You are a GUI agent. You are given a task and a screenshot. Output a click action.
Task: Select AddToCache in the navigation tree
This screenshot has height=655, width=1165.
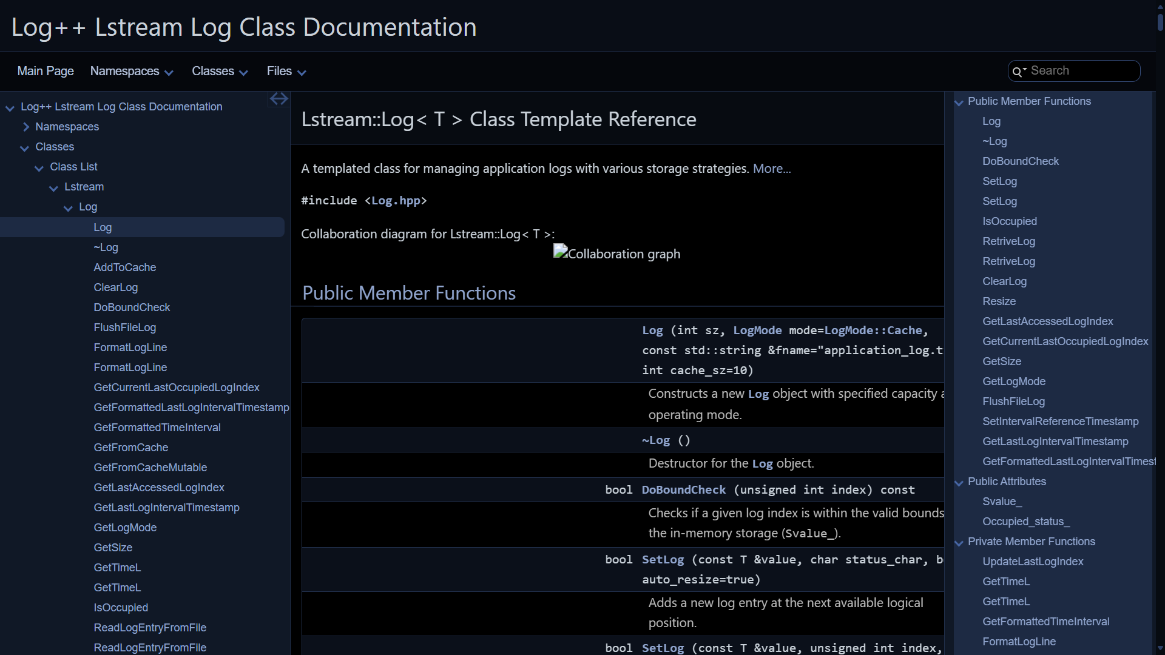pos(124,267)
